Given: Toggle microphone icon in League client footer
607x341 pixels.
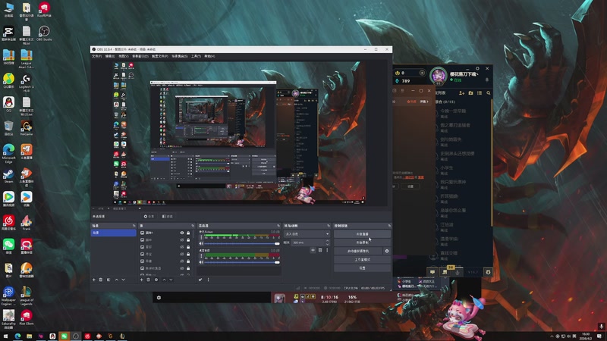Looking at the screenshot, I should coord(458,272).
